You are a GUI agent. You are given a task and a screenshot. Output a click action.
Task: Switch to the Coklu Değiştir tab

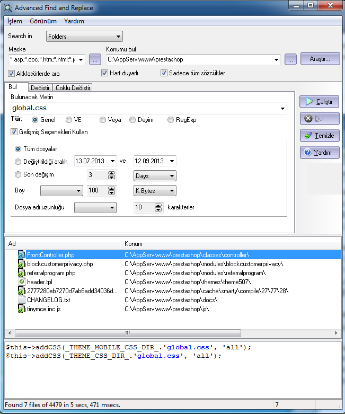point(73,87)
